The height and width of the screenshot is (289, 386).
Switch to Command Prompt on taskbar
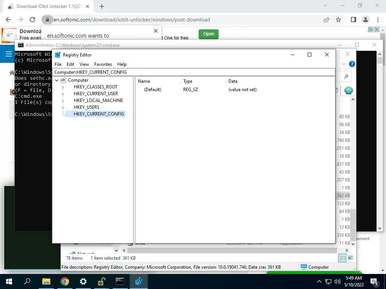pos(120,281)
